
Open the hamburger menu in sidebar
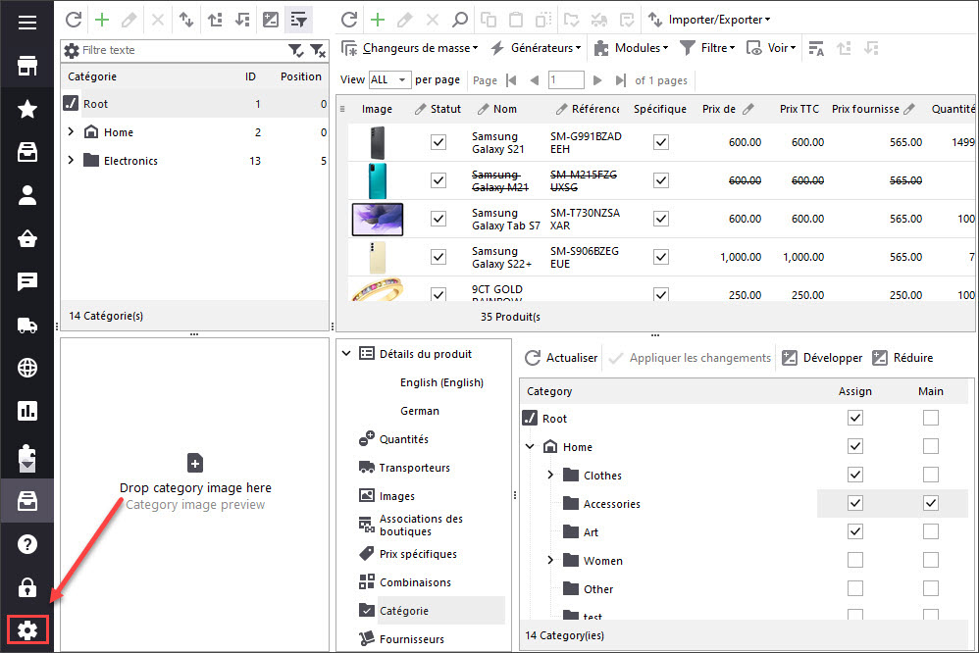coord(26,24)
